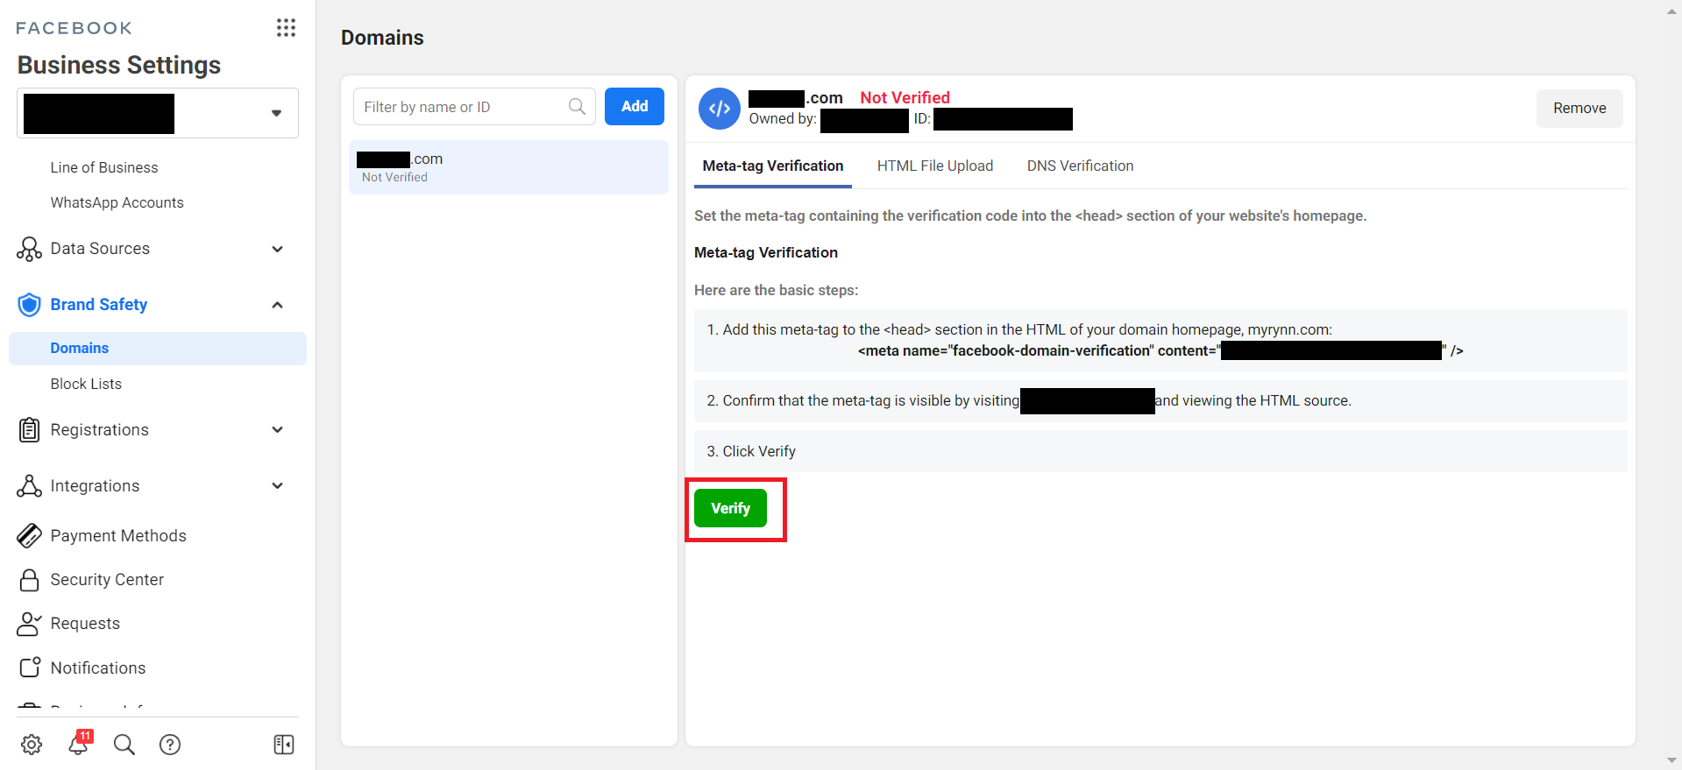The height and width of the screenshot is (770, 1682).
Task: Open the business account dropdown
Action: (158, 113)
